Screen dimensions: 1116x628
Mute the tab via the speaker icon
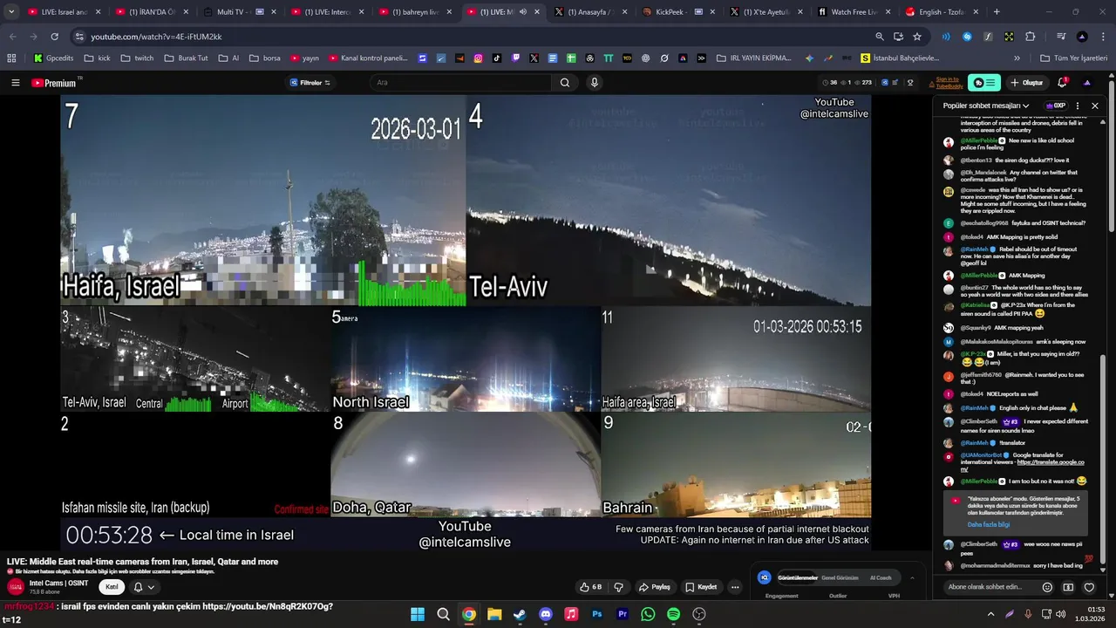[x=523, y=12]
